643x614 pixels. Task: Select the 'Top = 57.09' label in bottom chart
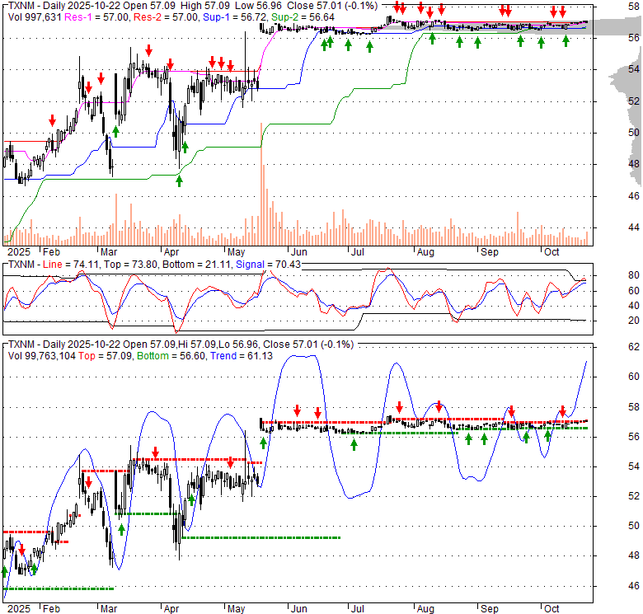coord(105,356)
